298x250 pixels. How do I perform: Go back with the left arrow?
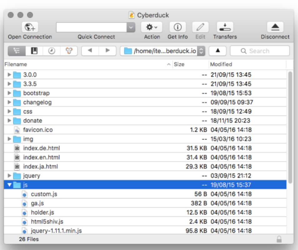click(90, 51)
